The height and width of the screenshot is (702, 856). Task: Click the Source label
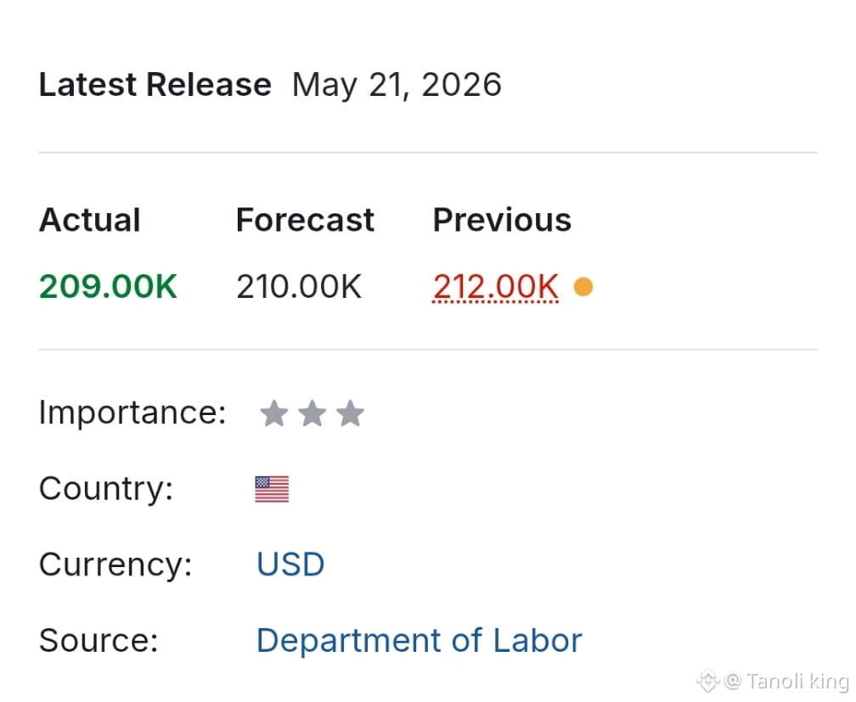pos(99,640)
